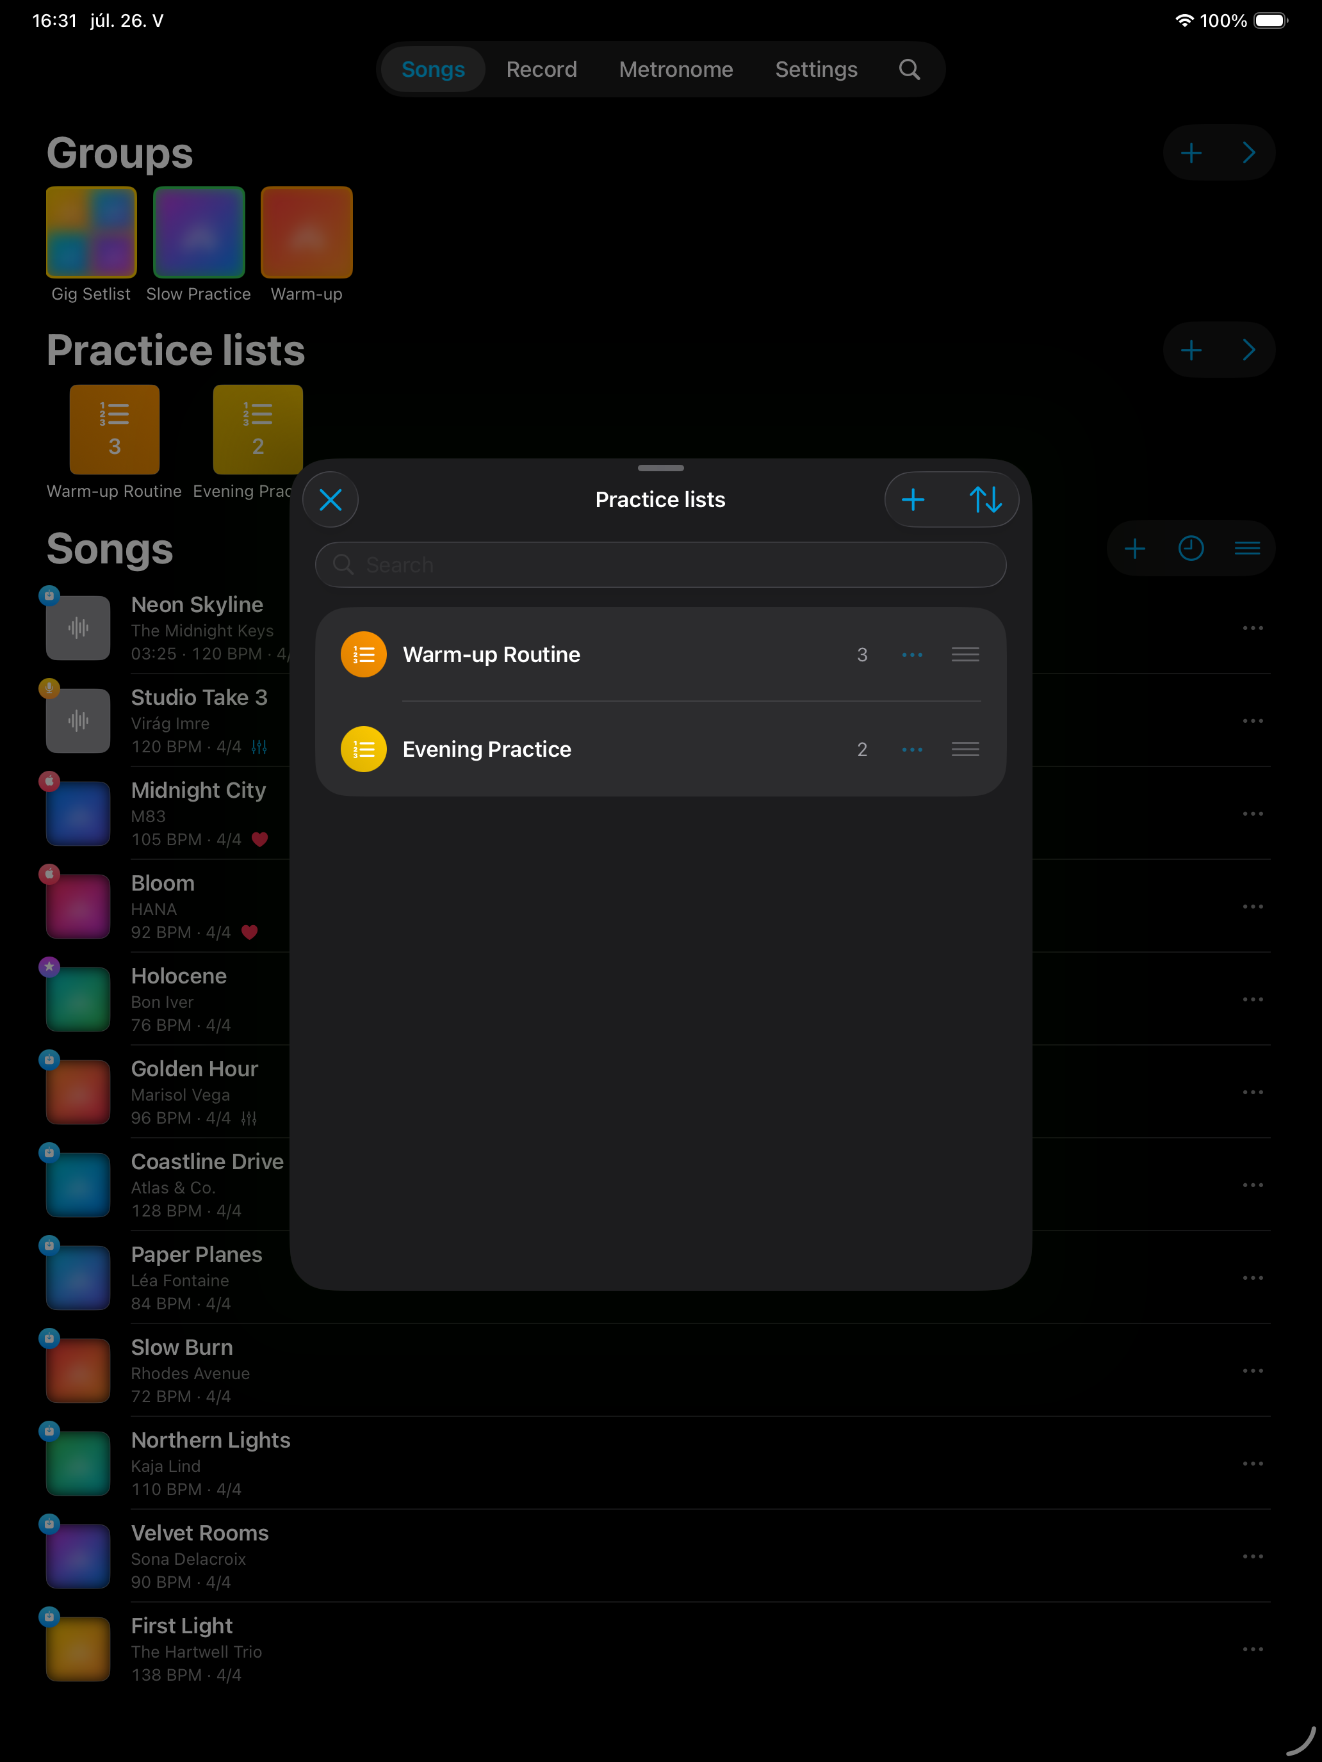Expand the Groups section chevron
Screen dimensions: 1322x1762
(1249, 152)
